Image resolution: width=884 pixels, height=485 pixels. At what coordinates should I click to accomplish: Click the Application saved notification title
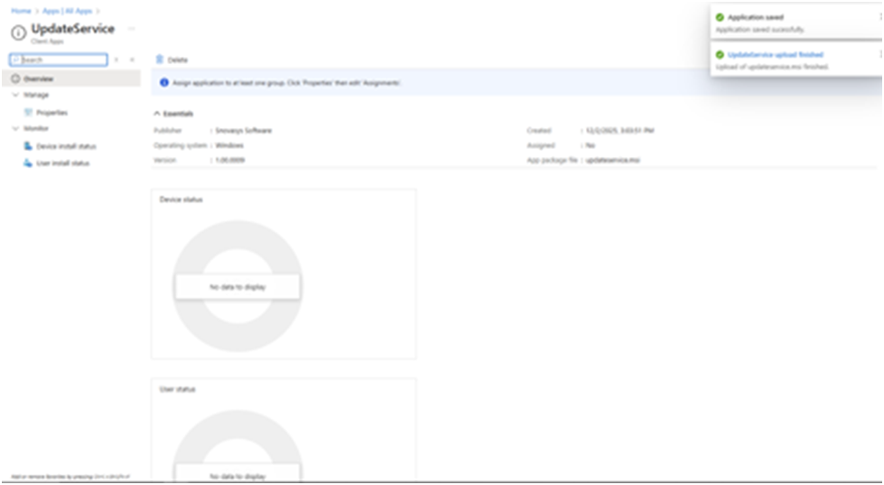756,17
